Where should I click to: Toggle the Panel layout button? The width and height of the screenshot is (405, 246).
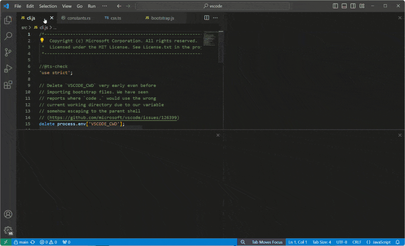344,6
